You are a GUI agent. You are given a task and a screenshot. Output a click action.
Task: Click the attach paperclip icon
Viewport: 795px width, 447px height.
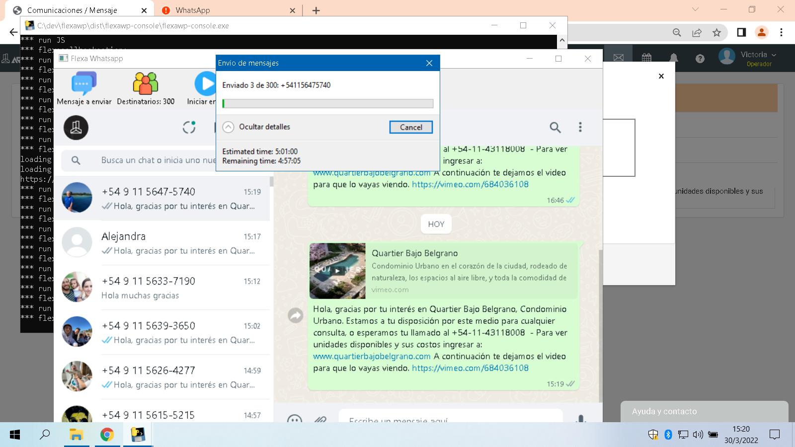(x=320, y=419)
